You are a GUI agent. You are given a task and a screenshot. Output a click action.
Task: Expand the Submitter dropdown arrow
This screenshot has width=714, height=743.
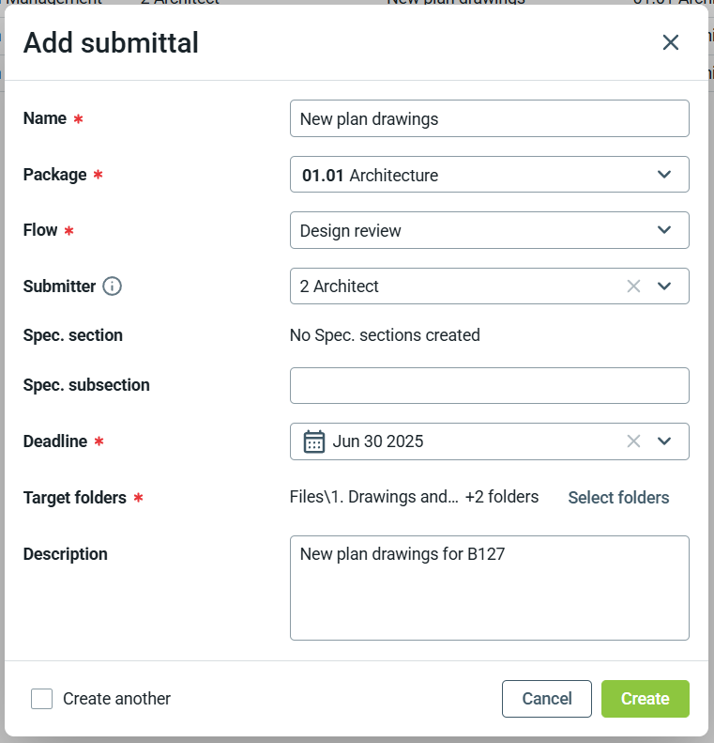pos(664,286)
